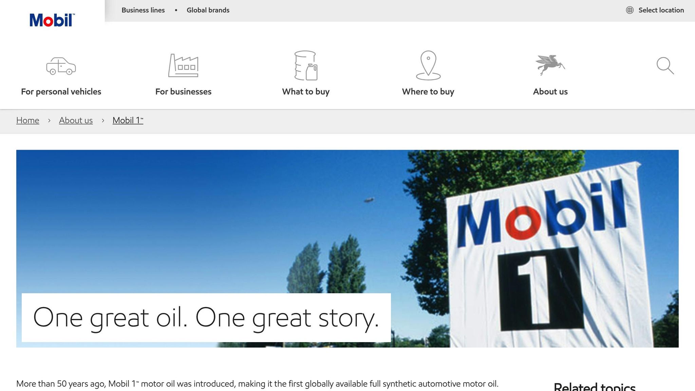Click Select location in the top bar
Image resolution: width=695 pixels, height=391 pixels.
(661, 10)
